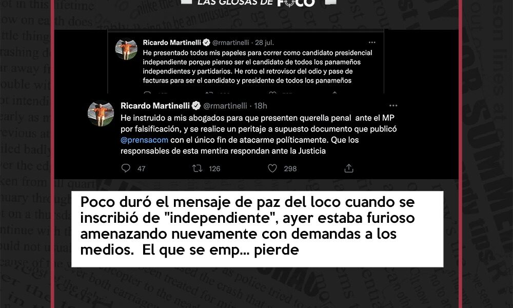Click Ricardo Martinelli name on lower tweet
The height and width of the screenshot is (308, 513).
(155, 106)
